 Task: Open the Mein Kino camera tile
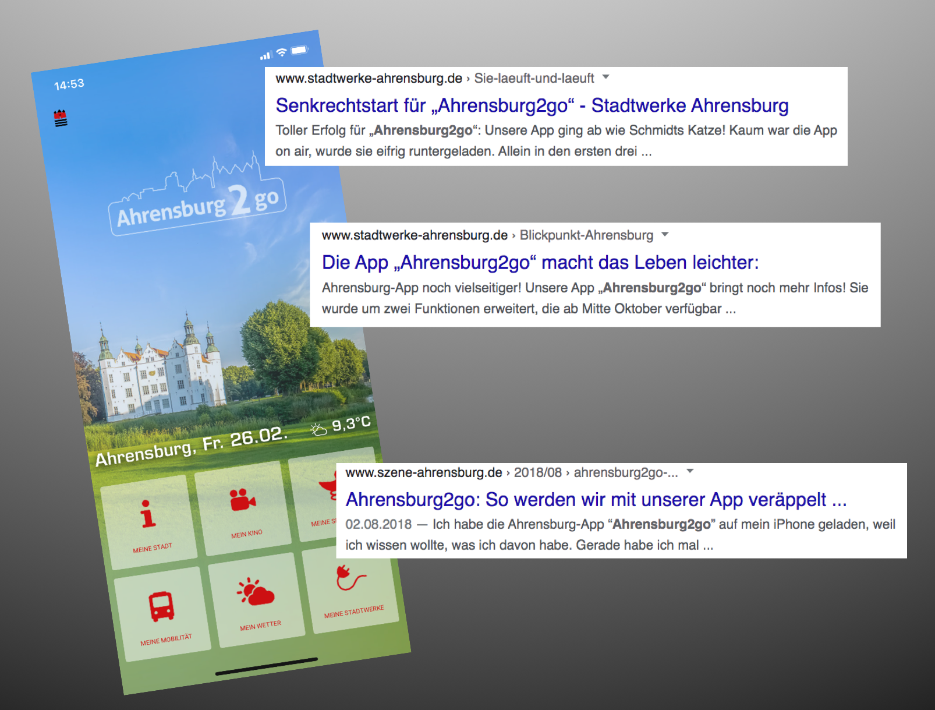243,508
